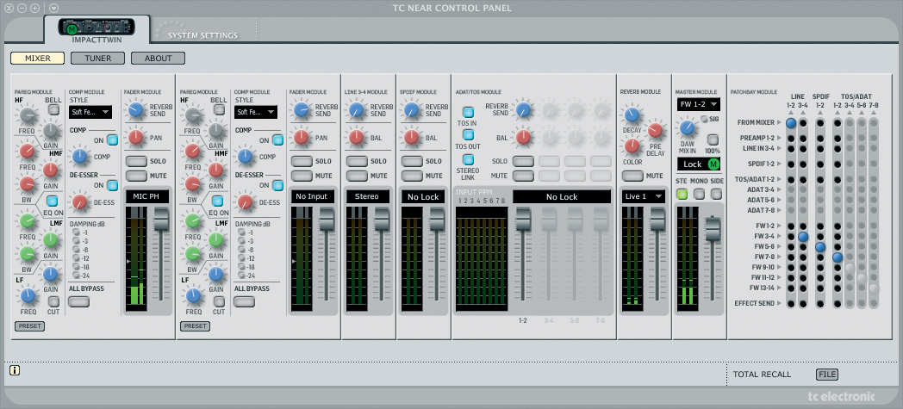This screenshot has width=903, height=409.
Task: Click ADAT 1-2 REVERB SEND knob
Action: pos(523,109)
